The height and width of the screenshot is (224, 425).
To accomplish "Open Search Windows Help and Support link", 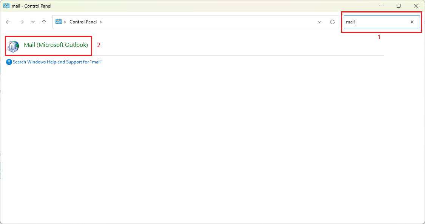I will tap(57, 62).
